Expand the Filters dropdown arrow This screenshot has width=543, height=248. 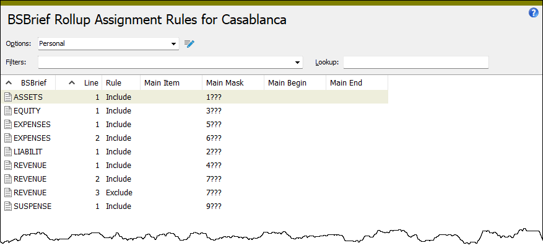pos(297,63)
